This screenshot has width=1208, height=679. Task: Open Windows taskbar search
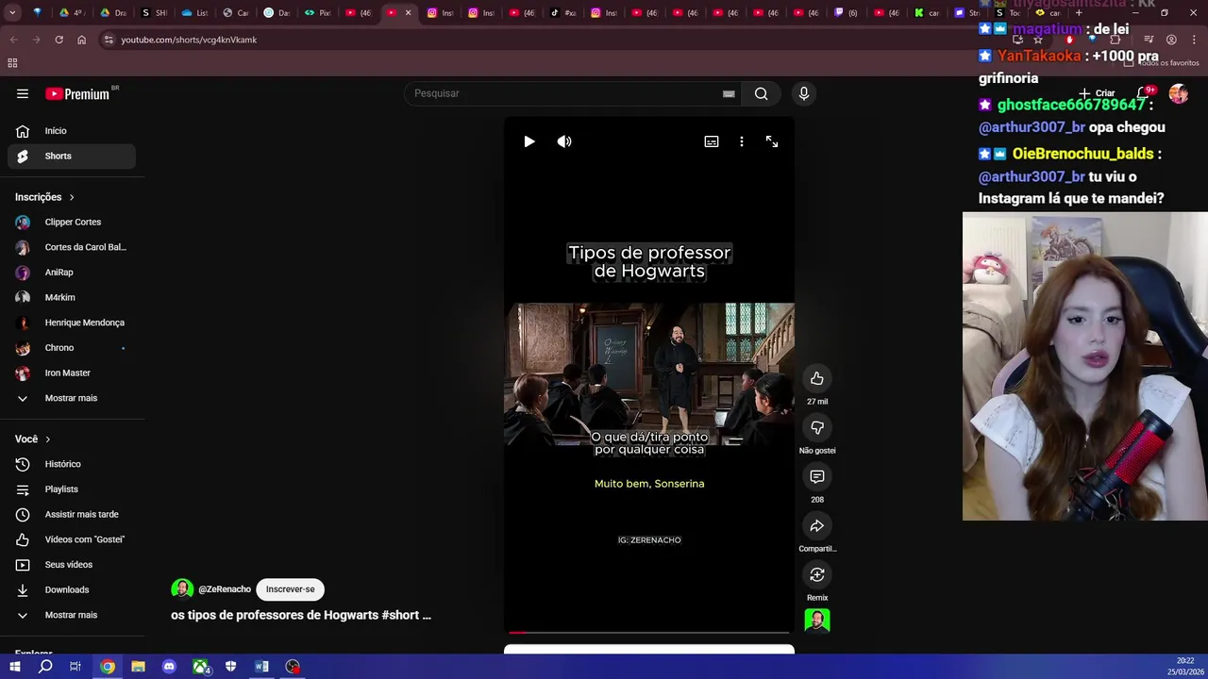(45, 667)
